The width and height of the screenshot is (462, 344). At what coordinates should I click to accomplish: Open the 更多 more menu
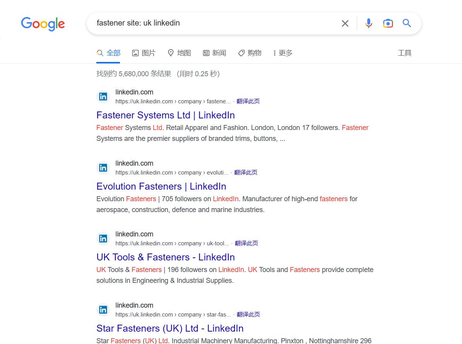283,53
